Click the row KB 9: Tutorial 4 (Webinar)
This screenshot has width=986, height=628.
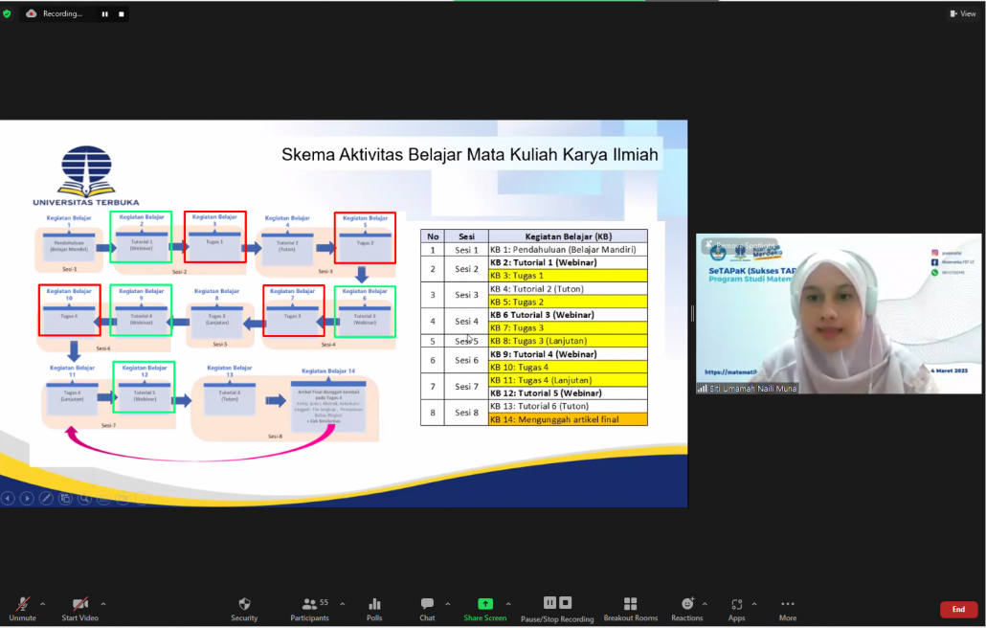(568, 354)
